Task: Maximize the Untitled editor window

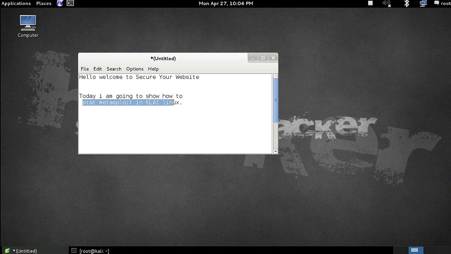Action: click(263, 58)
